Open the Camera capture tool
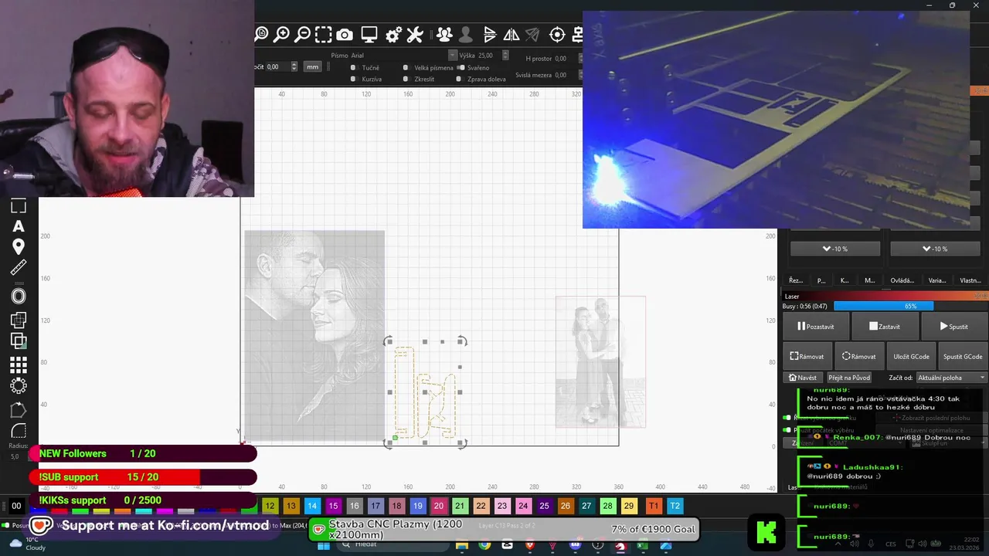989x556 pixels. pos(345,35)
